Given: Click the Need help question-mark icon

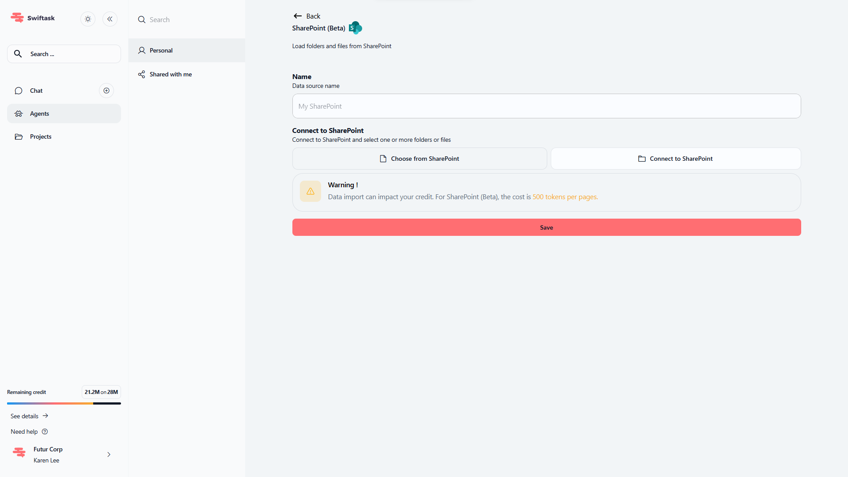Looking at the screenshot, I should click(x=45, y=432).
